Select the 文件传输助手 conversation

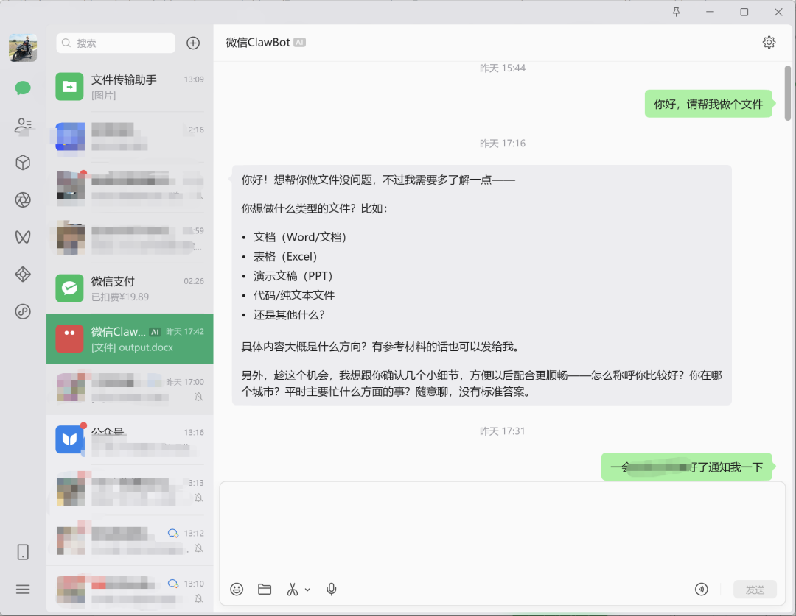(130, 87)
